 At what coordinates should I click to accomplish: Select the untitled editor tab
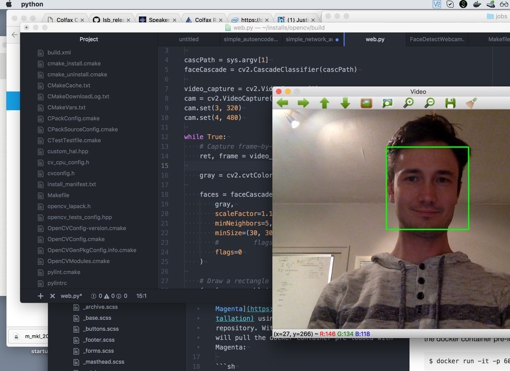coord(189,39)
